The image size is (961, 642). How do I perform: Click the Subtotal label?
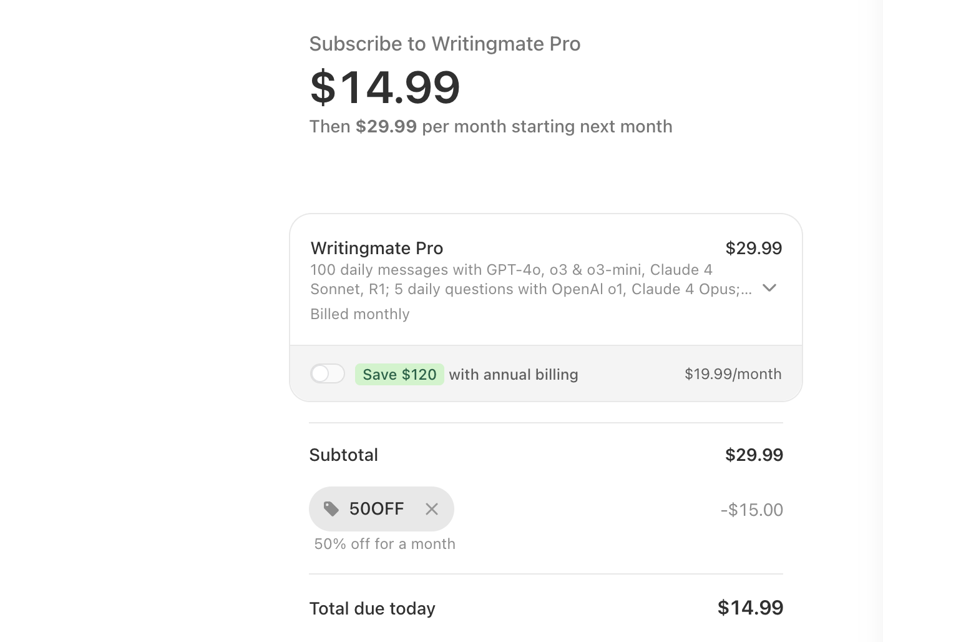344,455
